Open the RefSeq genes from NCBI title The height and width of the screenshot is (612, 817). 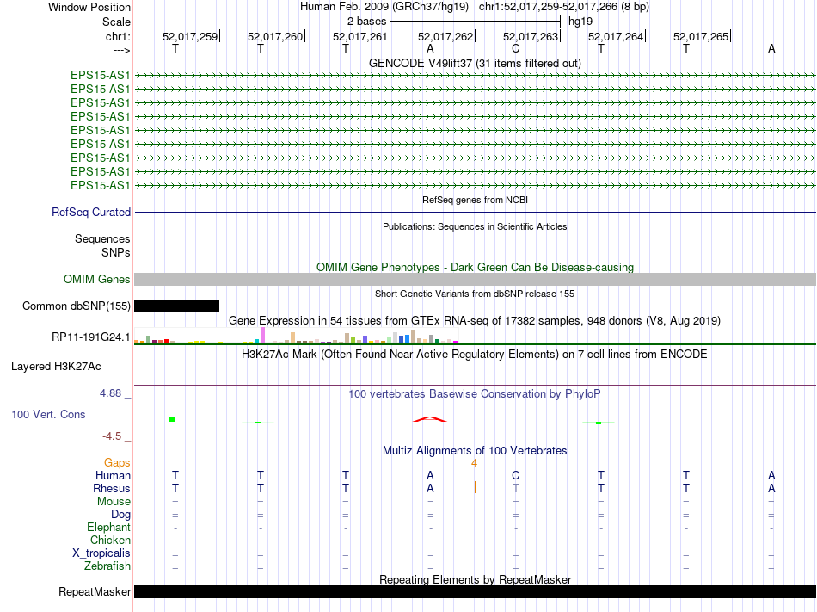(475, 200)
